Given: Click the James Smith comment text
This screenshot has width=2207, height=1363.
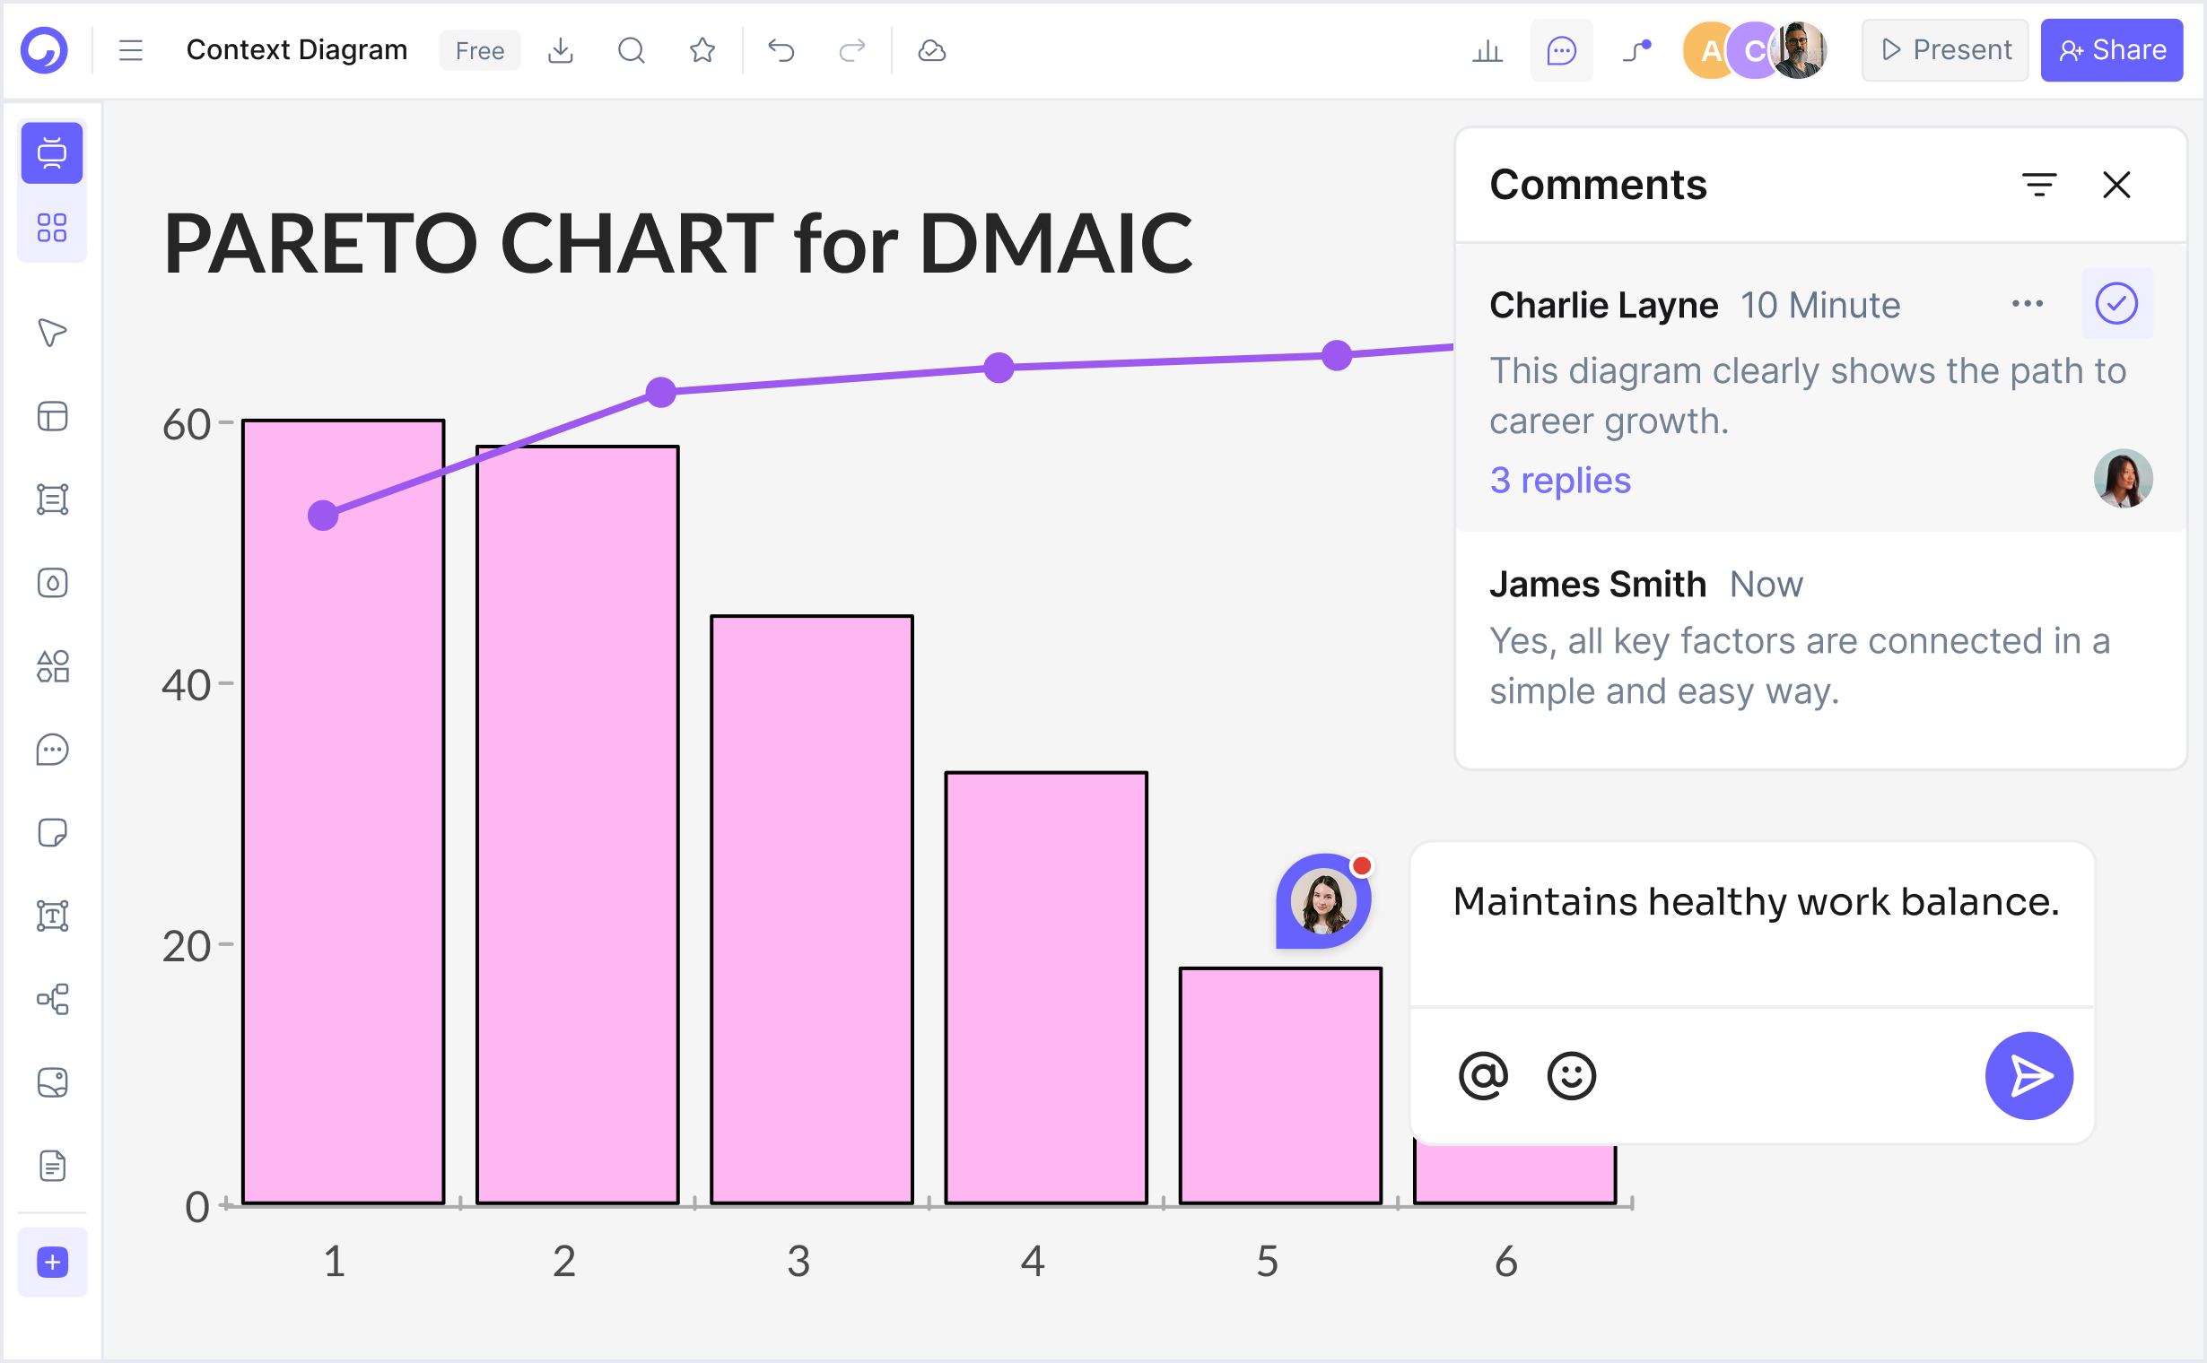Looking at the screenshot, I should [x=1800, y=666].
